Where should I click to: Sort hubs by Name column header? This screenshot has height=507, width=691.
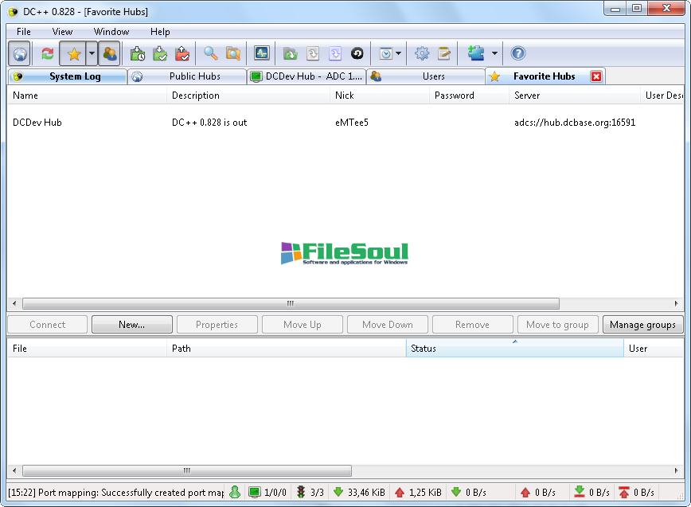point(87,96)
